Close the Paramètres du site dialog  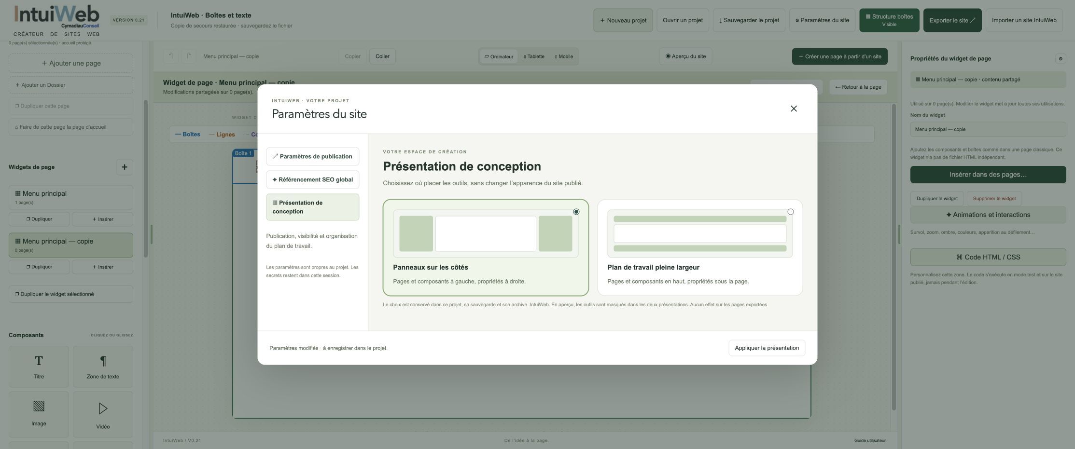(794, 109)
